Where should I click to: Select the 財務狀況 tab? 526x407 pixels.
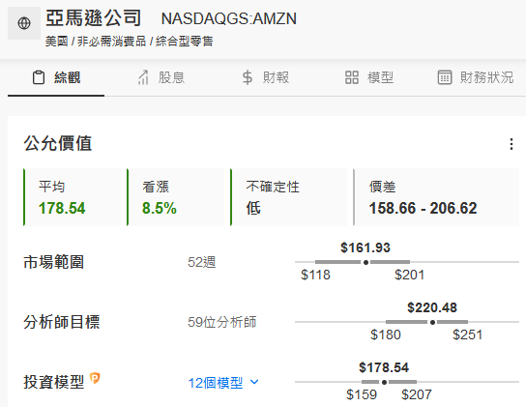pos(476,78)
